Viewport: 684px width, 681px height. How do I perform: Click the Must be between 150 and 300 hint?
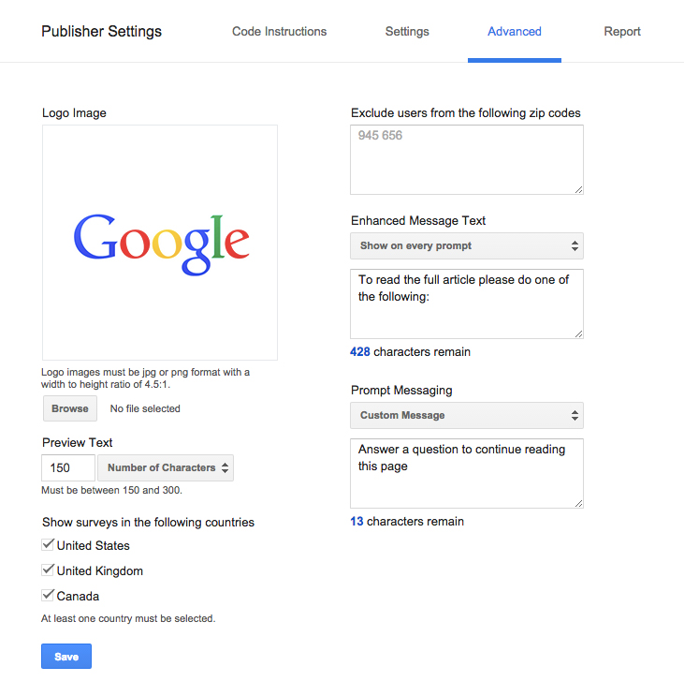point(111,490)
